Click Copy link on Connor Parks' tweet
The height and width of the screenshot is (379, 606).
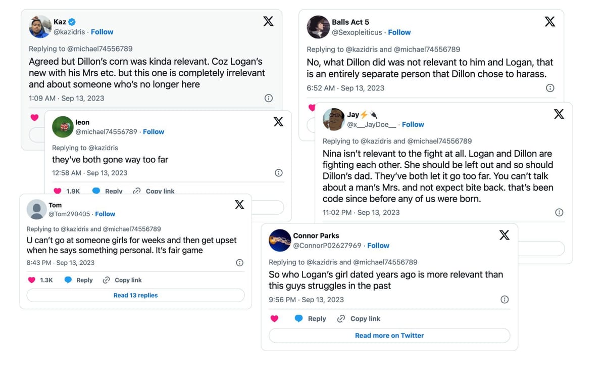click(x=365, y=319)
